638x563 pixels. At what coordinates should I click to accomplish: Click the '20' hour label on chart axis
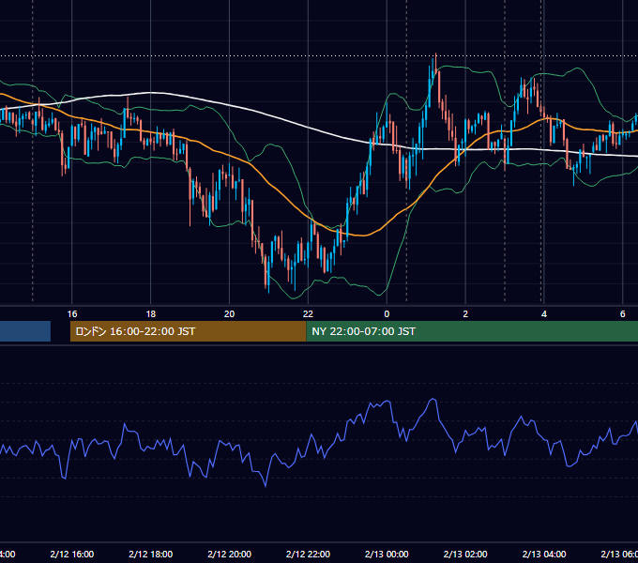[229, 313]
